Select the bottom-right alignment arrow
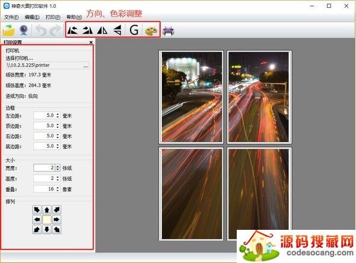The height and width of the screenshot is (263, 356). [57, 229]
